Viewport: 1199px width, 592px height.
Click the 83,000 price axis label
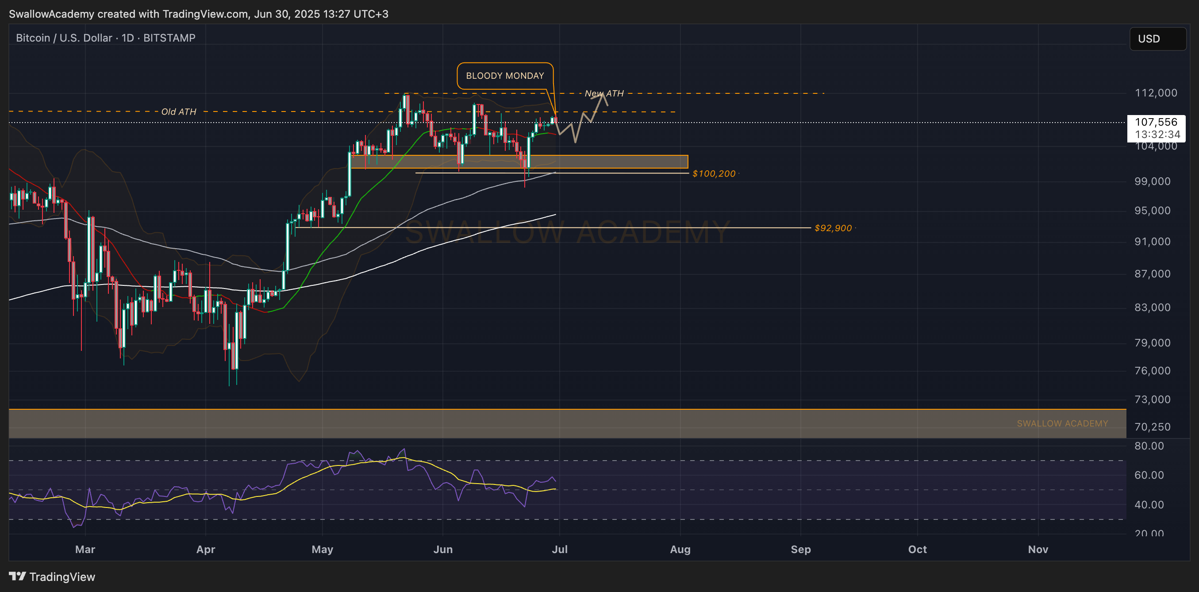1152,307
